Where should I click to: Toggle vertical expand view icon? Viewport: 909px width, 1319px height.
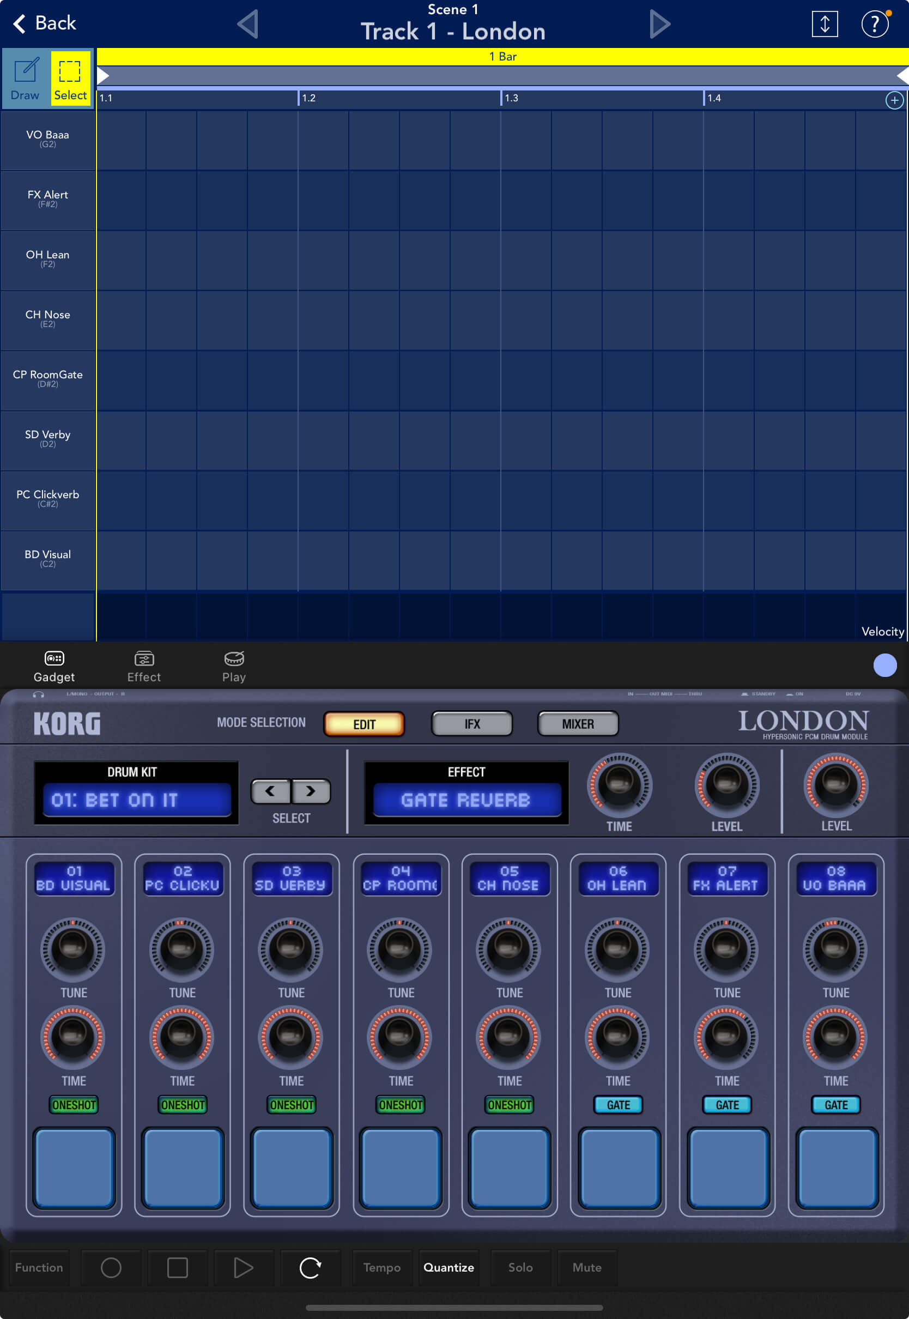824,24
